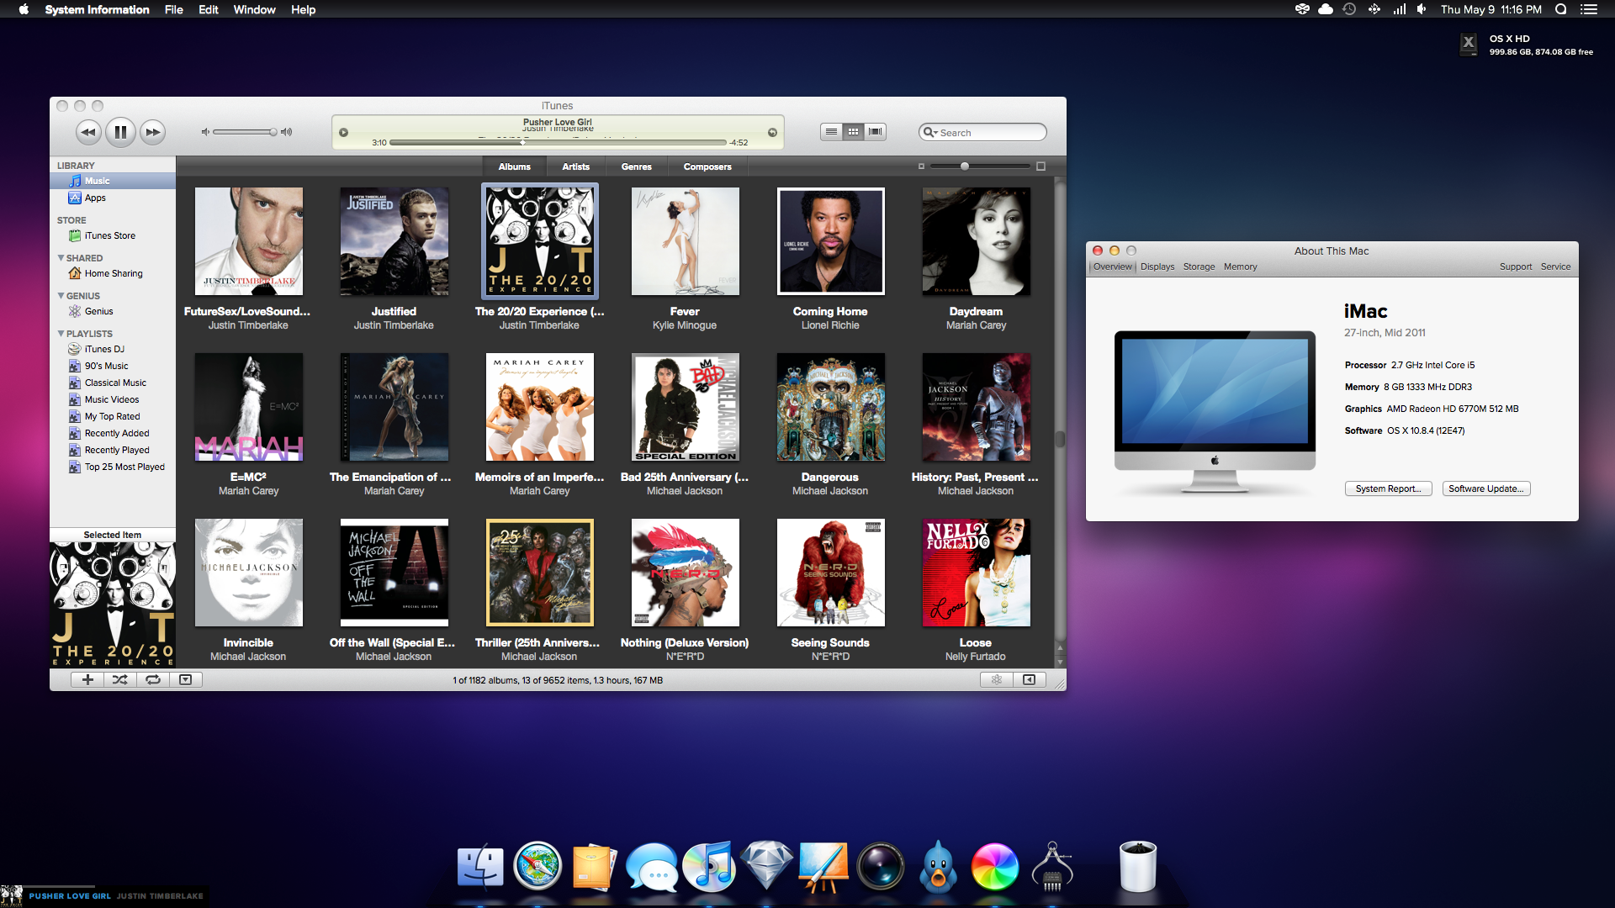Click the Software Update button

pos(1486,488)
